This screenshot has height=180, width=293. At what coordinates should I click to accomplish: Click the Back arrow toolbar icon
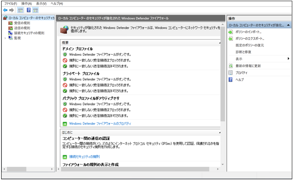pyautogui.click(x=5, y=10)
